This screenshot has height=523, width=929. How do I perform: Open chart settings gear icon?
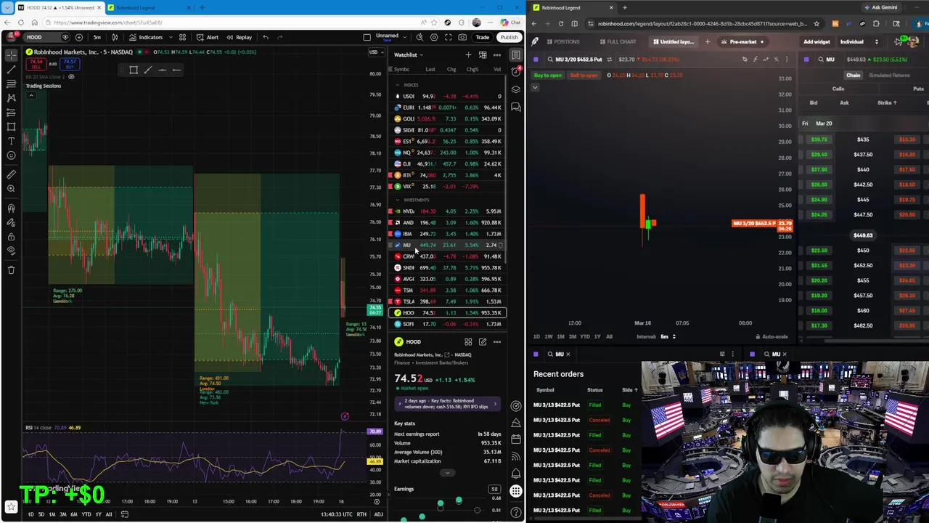point(434,37)
